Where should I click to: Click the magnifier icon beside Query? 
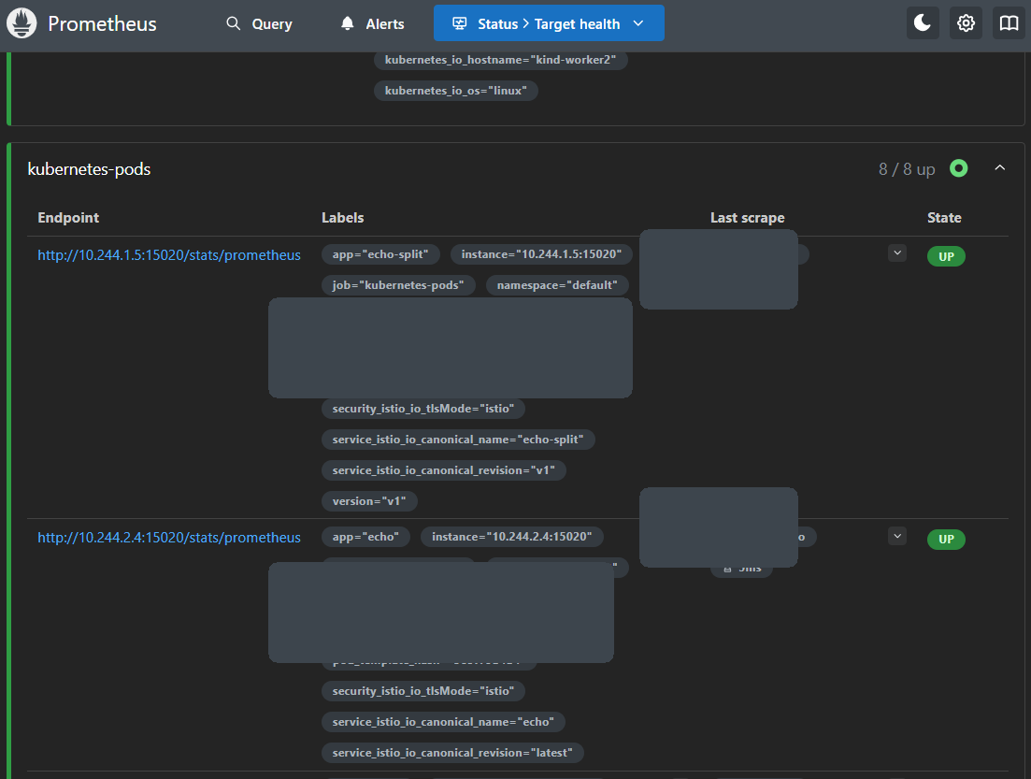click(234, 23)
